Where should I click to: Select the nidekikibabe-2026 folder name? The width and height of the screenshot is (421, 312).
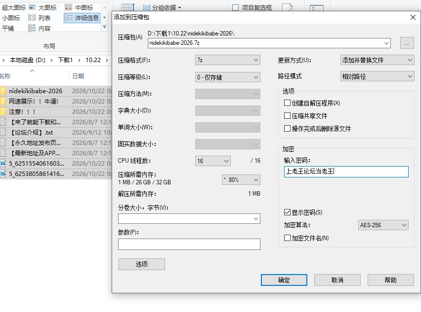(x=36, y=91)
